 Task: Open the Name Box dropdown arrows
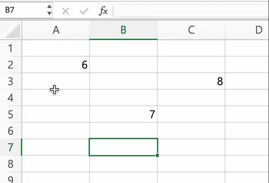click(49, 11)
